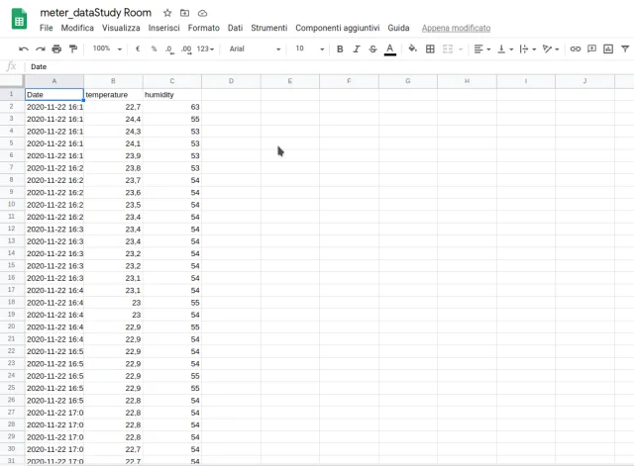Click temperature value 23 in row 18
This screenshot has height=466, width=634.
(113, 303)
